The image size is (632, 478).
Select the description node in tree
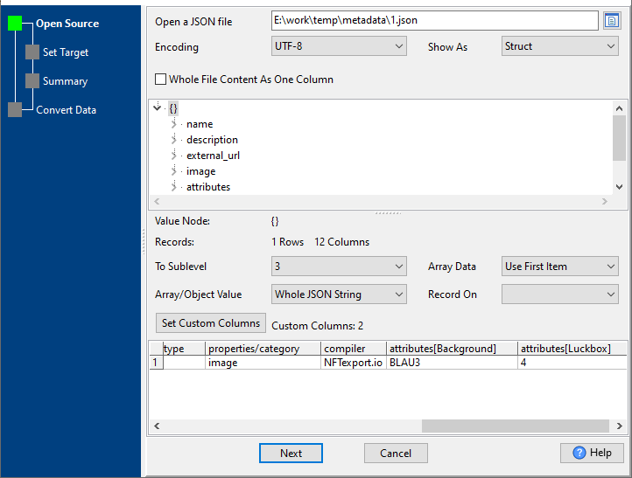click(212, 140)
